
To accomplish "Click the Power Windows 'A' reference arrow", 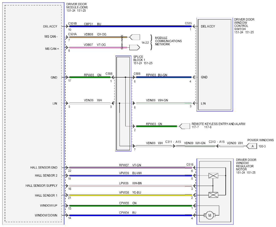I will [x=251, y=146].
